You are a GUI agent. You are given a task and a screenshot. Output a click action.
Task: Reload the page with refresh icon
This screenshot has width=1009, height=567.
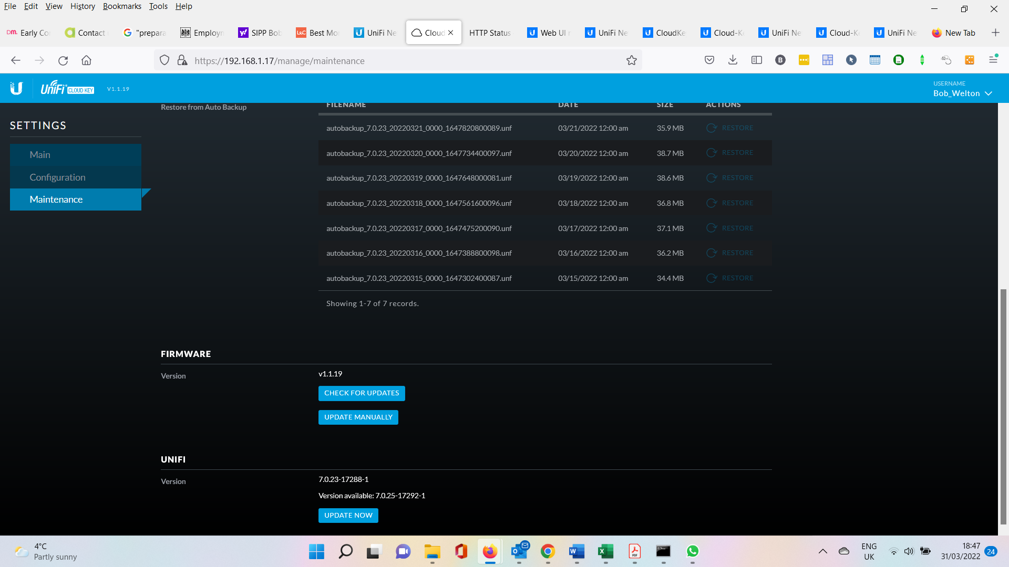63,60
